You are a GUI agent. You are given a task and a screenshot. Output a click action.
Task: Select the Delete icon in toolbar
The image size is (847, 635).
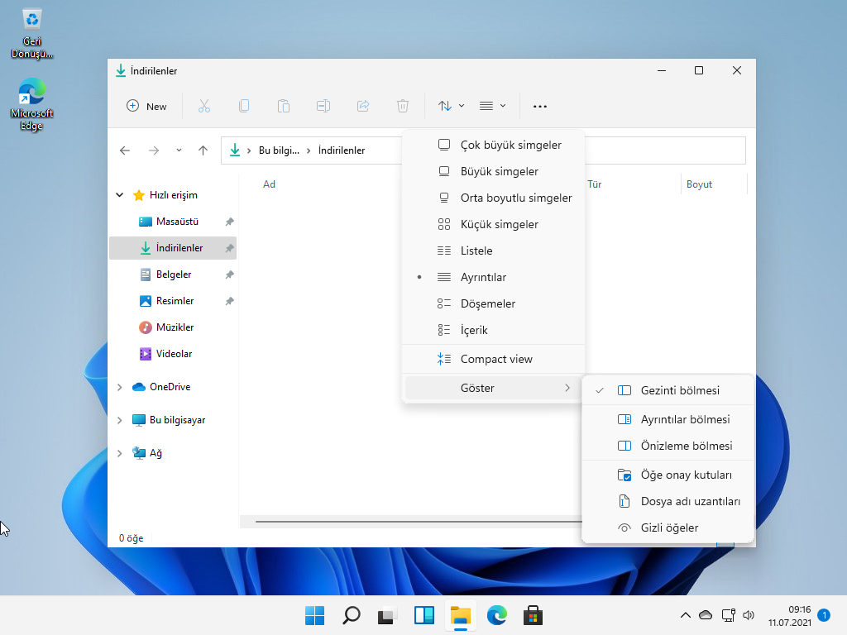click(402, 106)
